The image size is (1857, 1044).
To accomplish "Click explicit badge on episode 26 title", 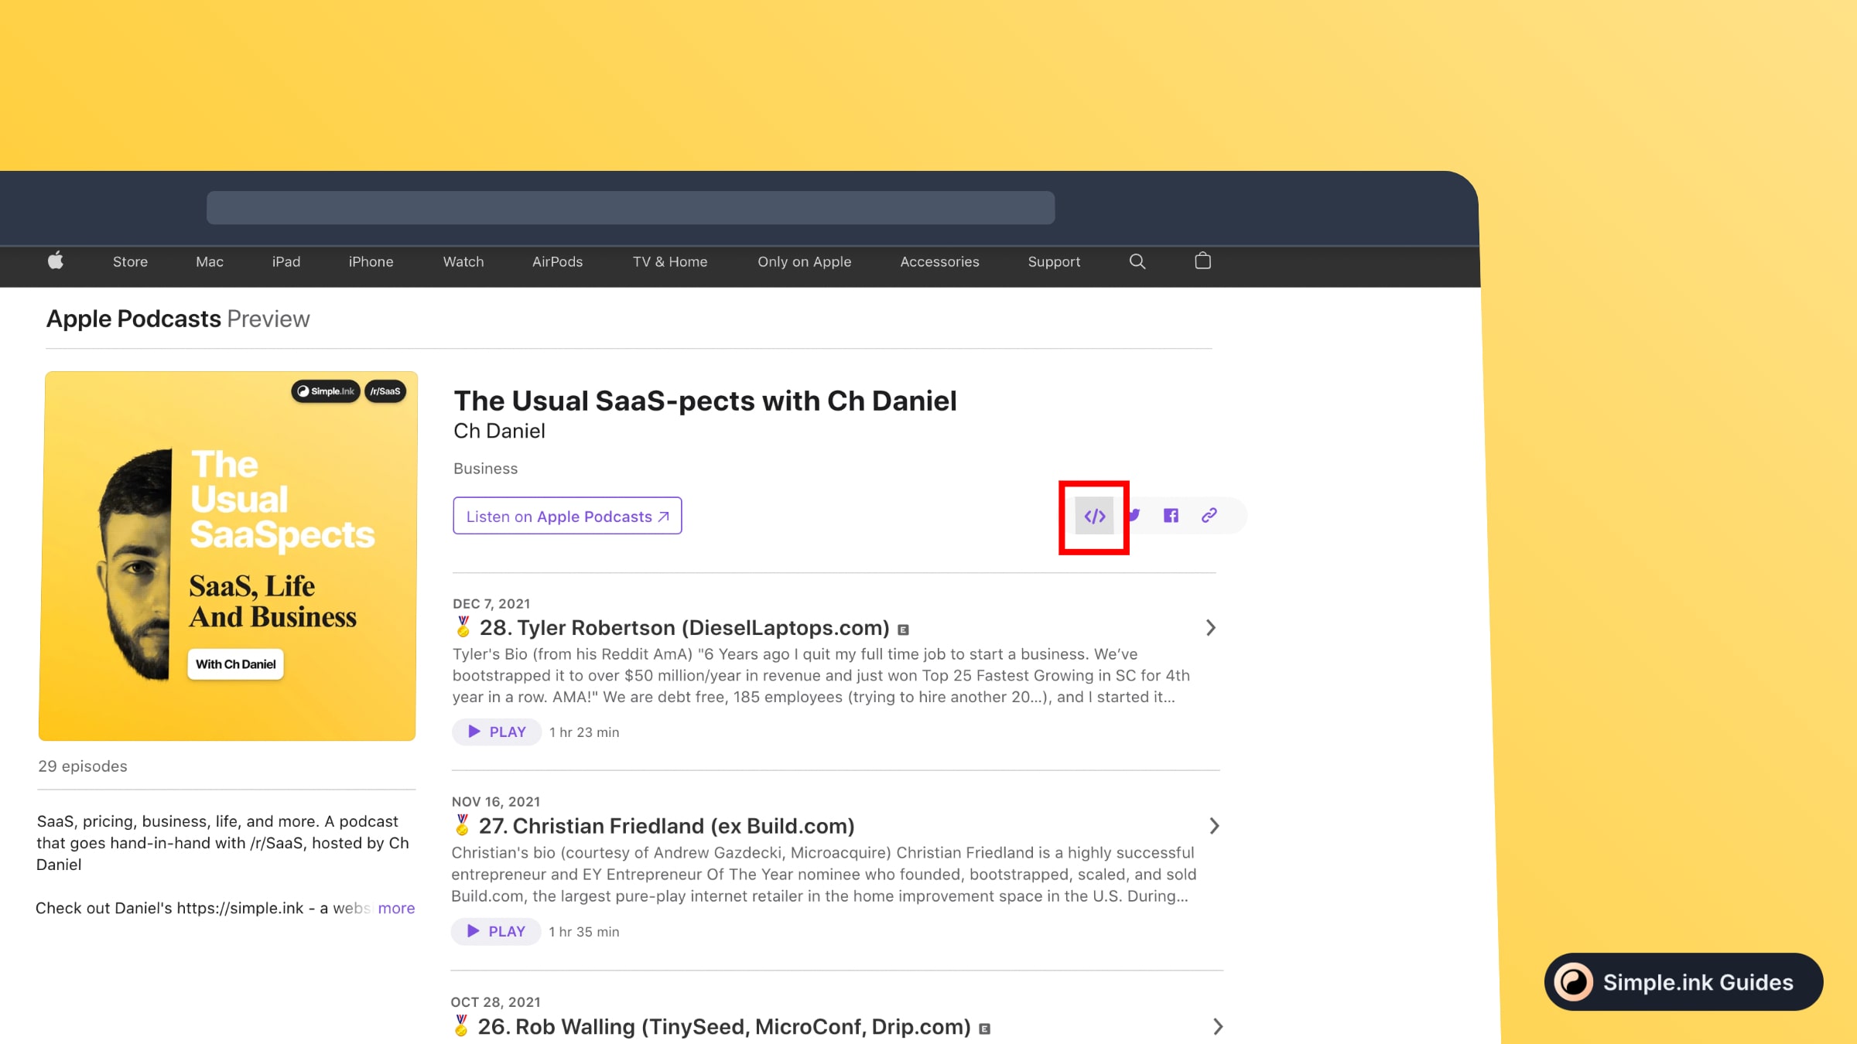I will point(984,1029).
